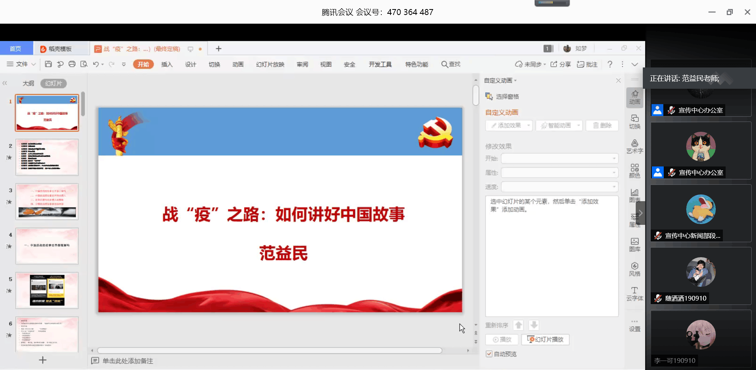Toggle the 自动预览 checkbox
This screenshot has height=370, width=756.
[489, 354]
